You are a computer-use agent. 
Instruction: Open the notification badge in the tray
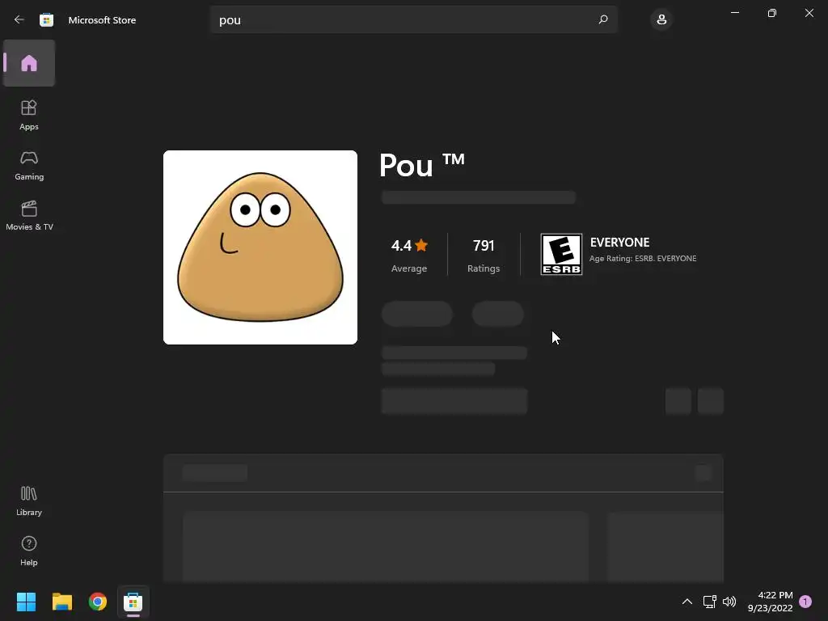click(x=805, y=602)
